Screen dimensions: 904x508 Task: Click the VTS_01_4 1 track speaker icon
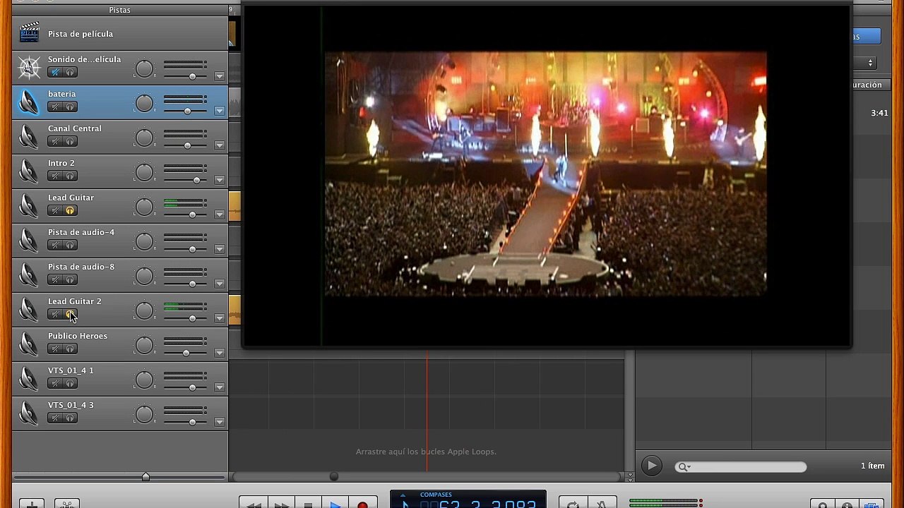tap(29, 379)
